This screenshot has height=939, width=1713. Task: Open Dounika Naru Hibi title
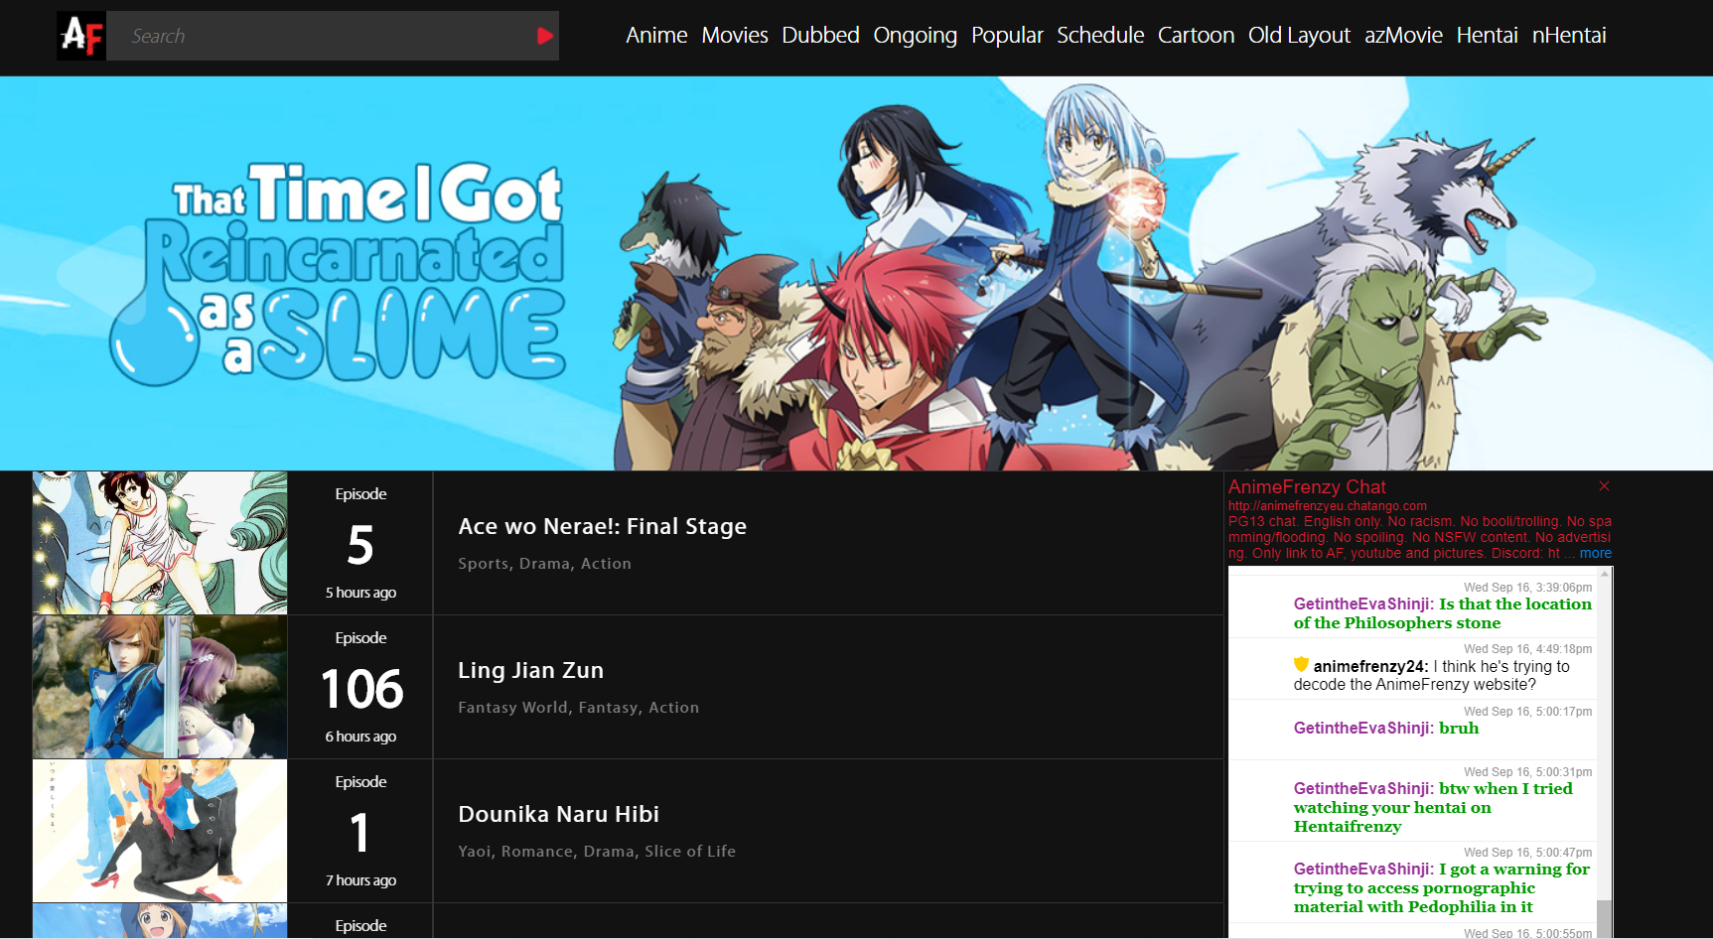pos(558,814)
